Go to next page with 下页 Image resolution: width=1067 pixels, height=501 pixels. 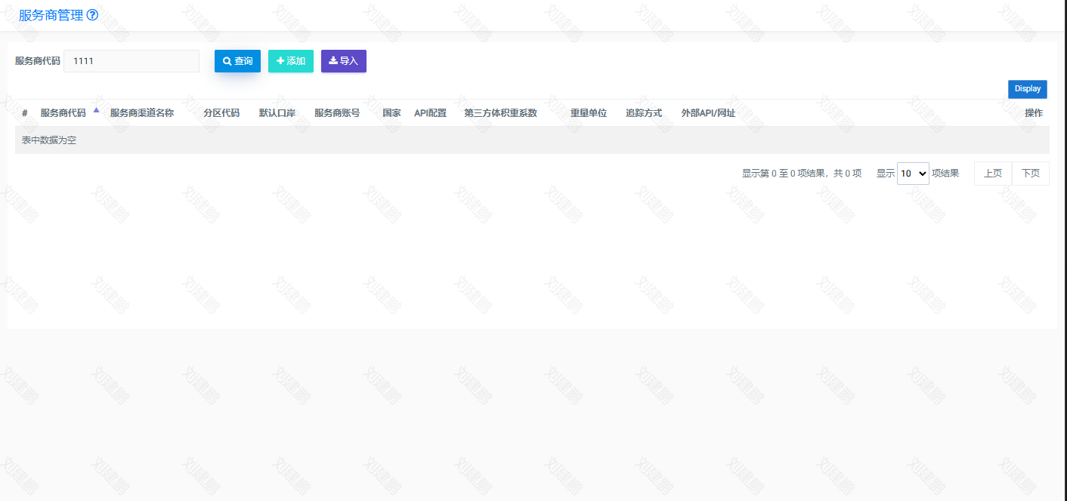coord(1030,174)
